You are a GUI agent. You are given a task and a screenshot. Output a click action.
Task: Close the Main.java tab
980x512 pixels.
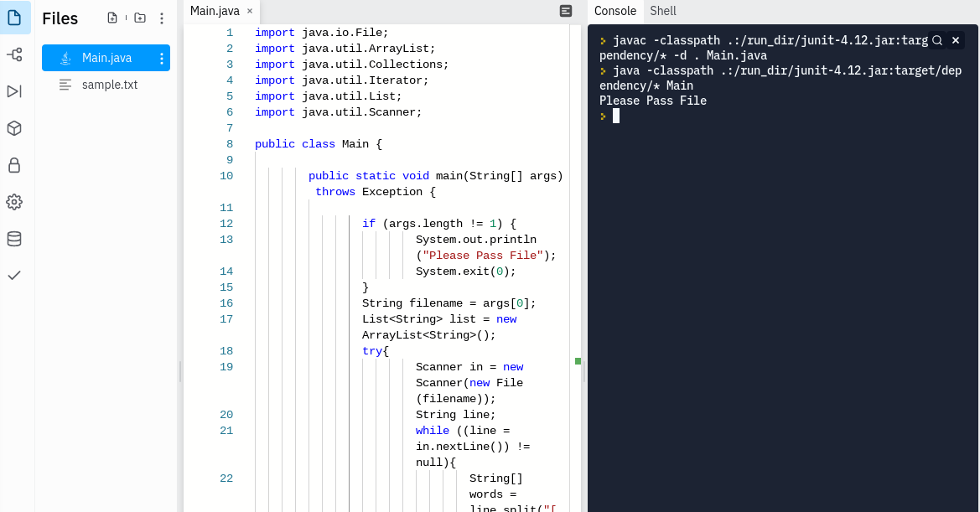pyautogui.click(x=250, y=11)
